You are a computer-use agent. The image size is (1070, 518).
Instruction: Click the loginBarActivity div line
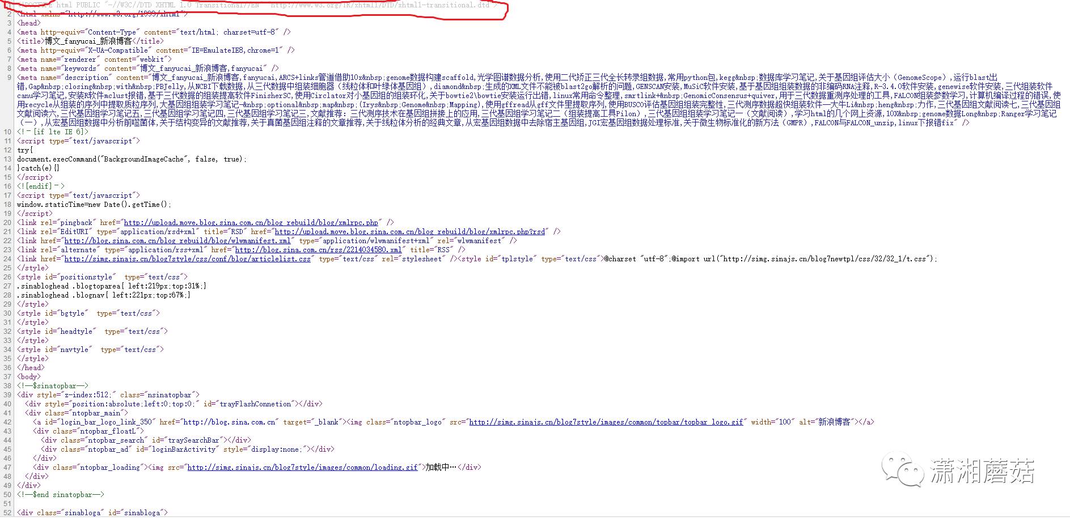[x=188, y=449]
